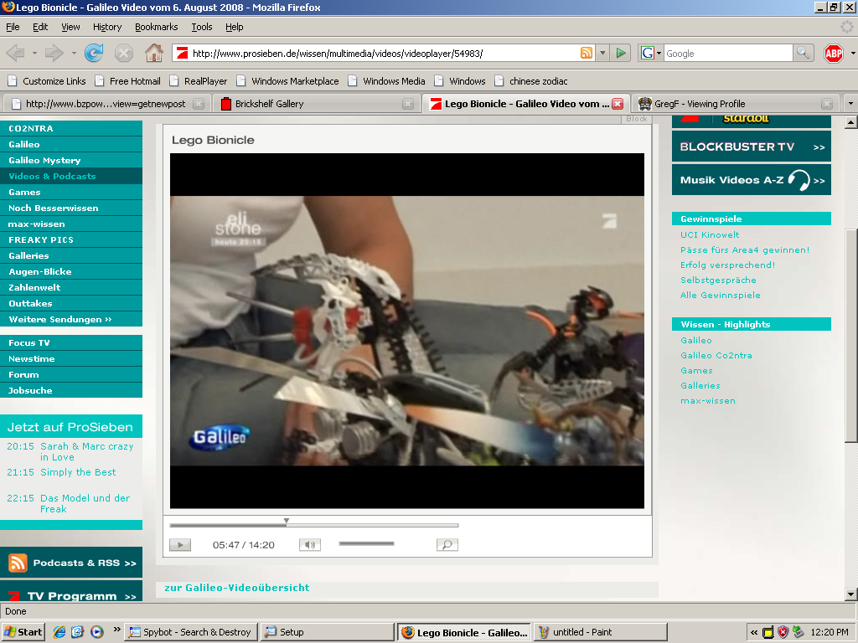Close the Lego Bionicle tab
This screenshot has width=858, height=643.
click(x=618, y=104)
